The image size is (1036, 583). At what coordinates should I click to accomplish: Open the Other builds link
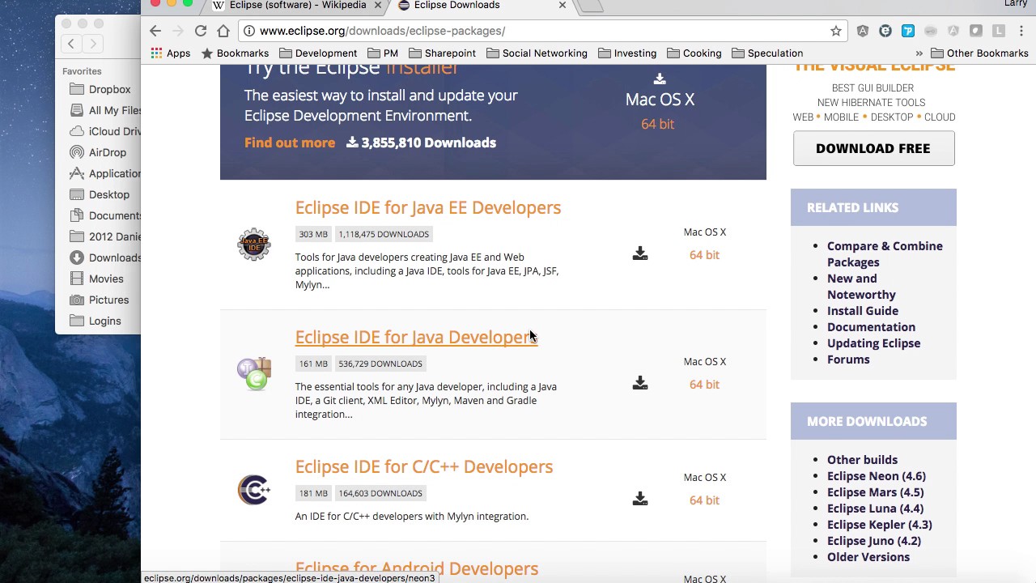click(x=862, y=460)
